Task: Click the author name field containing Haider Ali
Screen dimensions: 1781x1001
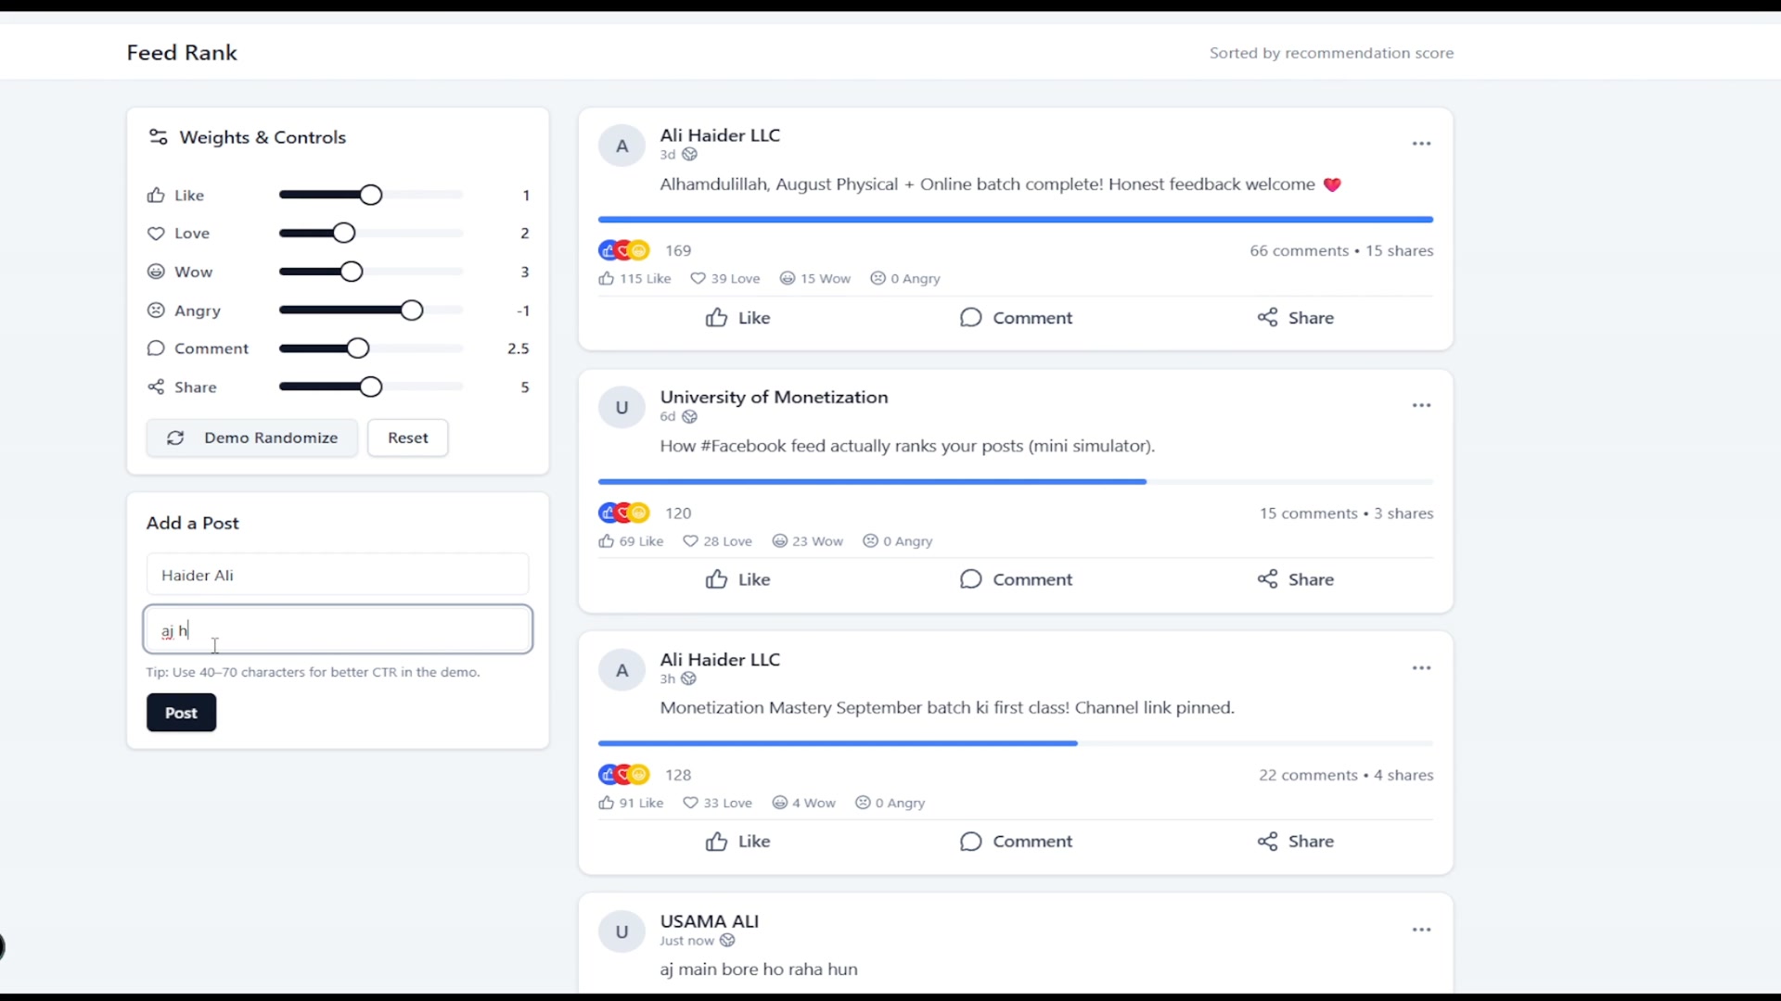Action: (338, 575)
